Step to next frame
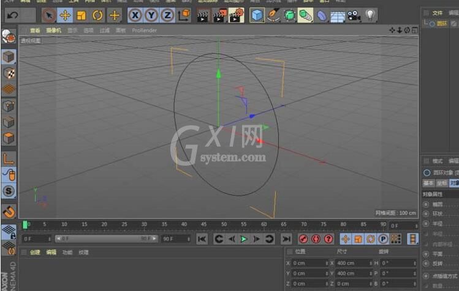This screenshot has width=459, height=291. tap(256, 239)
